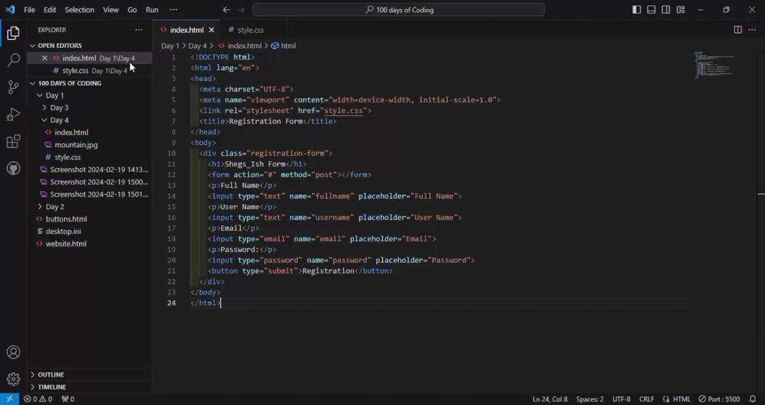Change UTF-8 file encoding
The height and width of the screenshot is (405, 765).
[622, 399]
